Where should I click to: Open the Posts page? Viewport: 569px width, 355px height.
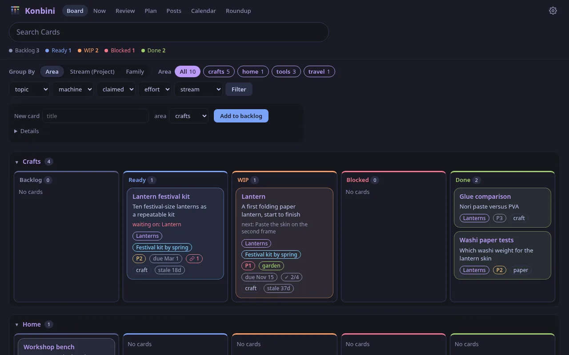174,11
